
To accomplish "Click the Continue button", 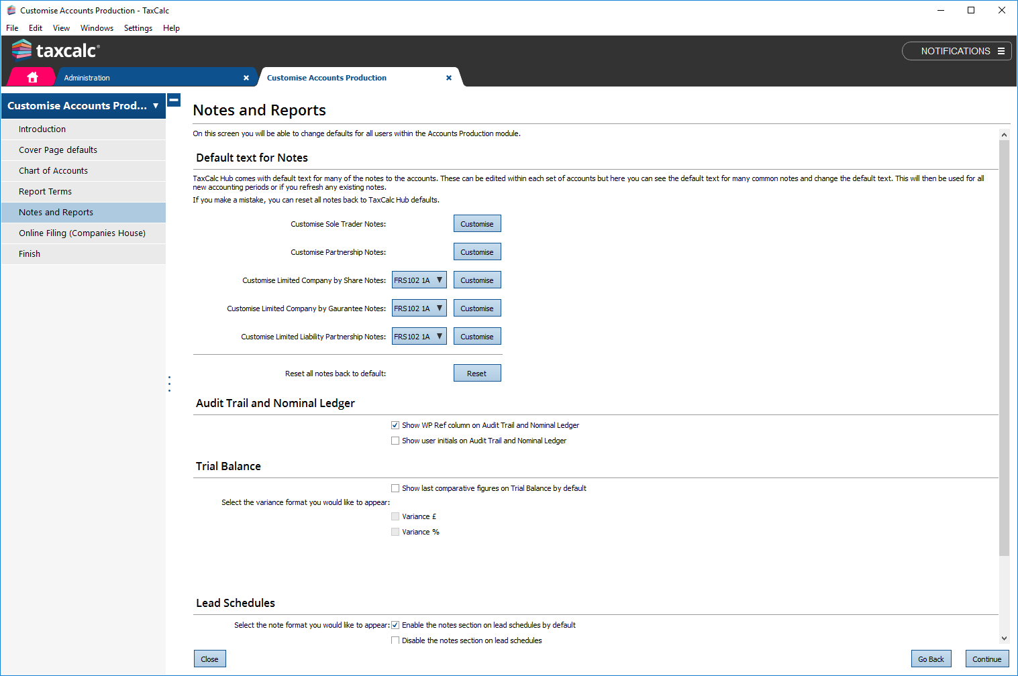I will [987, 659].
